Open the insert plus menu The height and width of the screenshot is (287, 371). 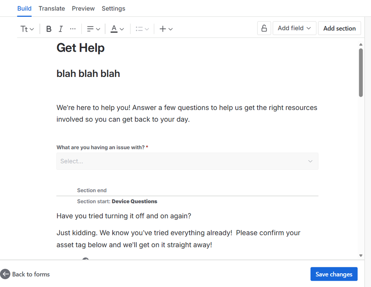pyautogui.click(x=166, y=29)
